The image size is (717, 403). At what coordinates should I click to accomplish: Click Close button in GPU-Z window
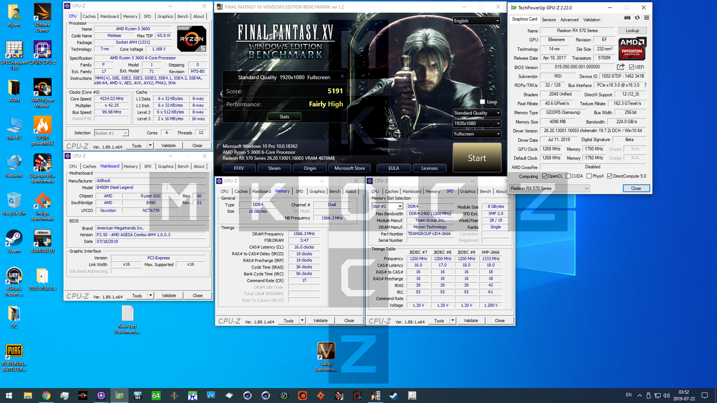[x=636, y=188]
